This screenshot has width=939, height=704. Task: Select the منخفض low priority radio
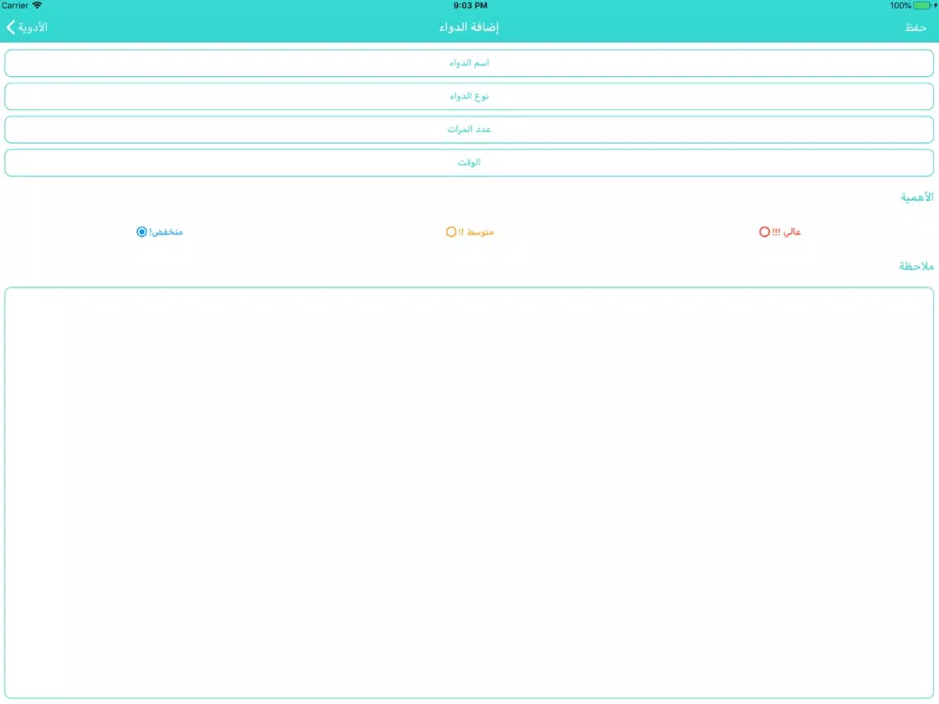141,231
